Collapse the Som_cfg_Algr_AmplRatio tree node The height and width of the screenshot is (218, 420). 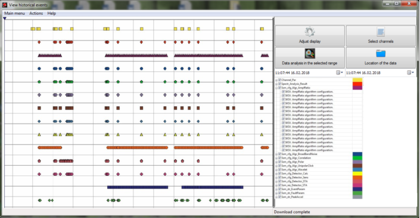[x=276, y=88]
